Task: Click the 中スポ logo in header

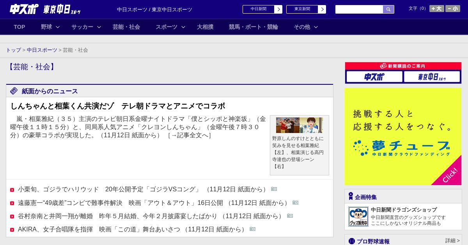Action: tap(24, 9)
